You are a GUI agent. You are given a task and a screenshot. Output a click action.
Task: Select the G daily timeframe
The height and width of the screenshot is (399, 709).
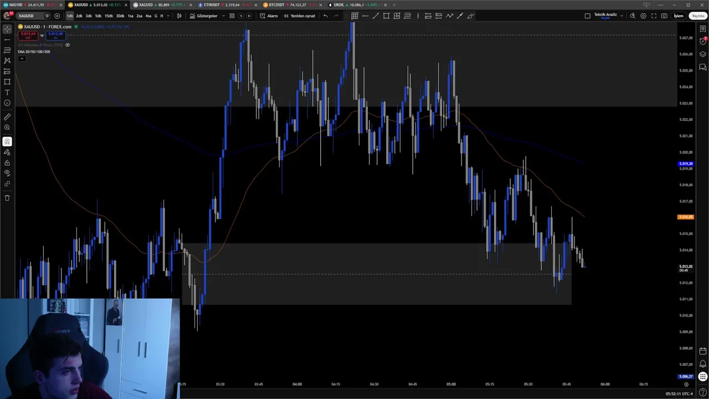pyautogui.click(x=156, y=16)
